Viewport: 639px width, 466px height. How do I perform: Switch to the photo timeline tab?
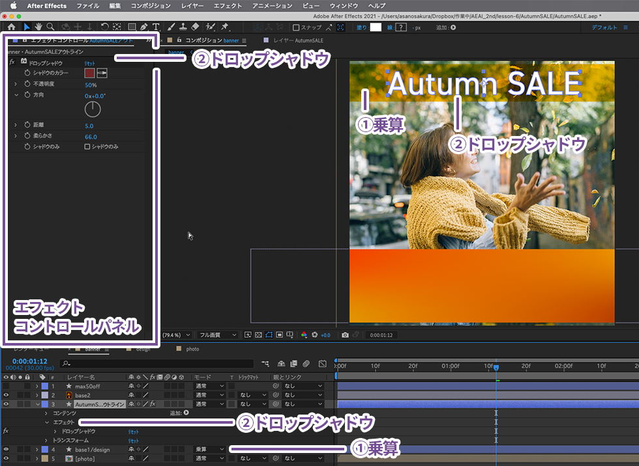click(193, 349)
